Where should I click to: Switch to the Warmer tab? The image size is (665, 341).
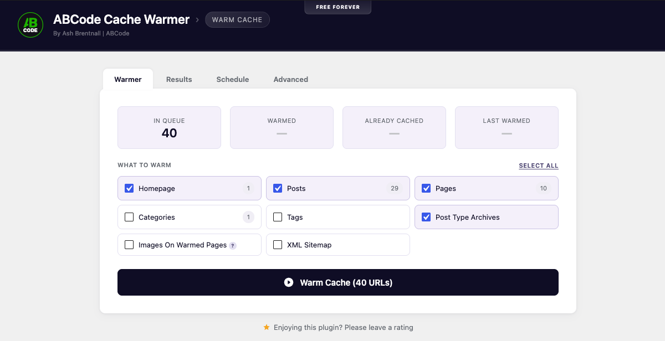(128, 79)
